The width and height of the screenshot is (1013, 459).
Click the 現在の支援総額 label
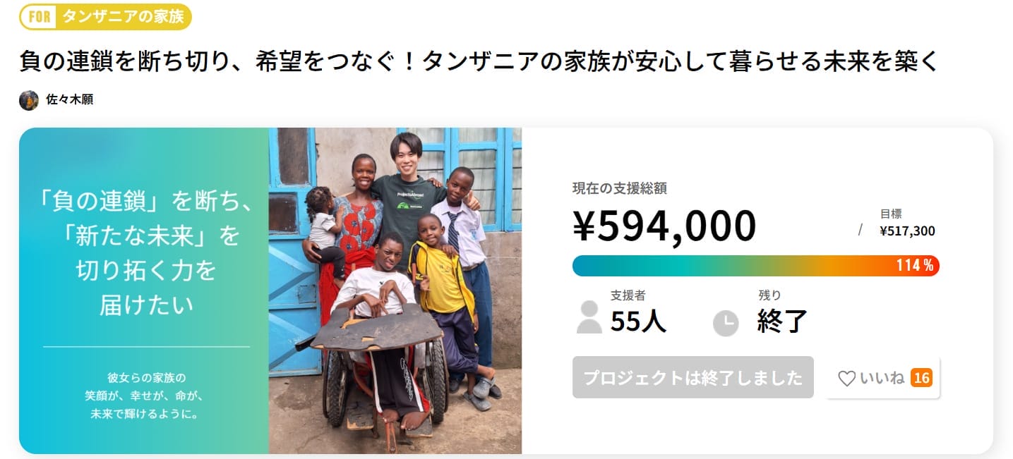[619, 188]
